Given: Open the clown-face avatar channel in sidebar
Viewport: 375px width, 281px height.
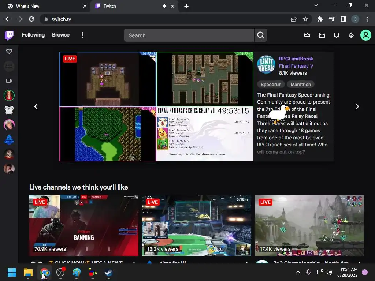Looking at the screenshot, I should coord(9,154).
